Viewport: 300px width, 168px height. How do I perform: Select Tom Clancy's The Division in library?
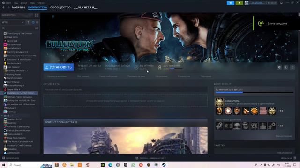point(20,33)
